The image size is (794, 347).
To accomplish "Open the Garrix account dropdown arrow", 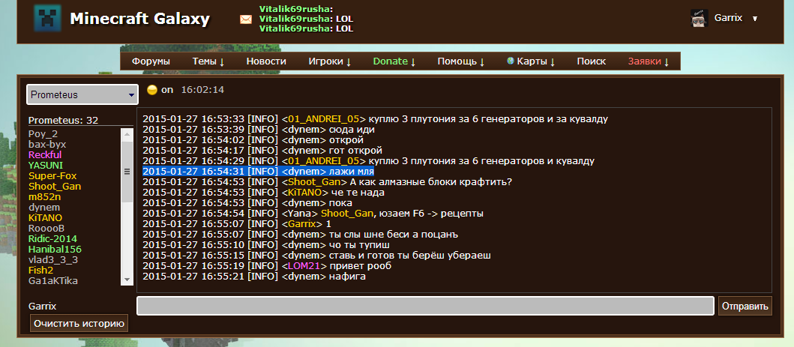I will (x=755, y=19).
